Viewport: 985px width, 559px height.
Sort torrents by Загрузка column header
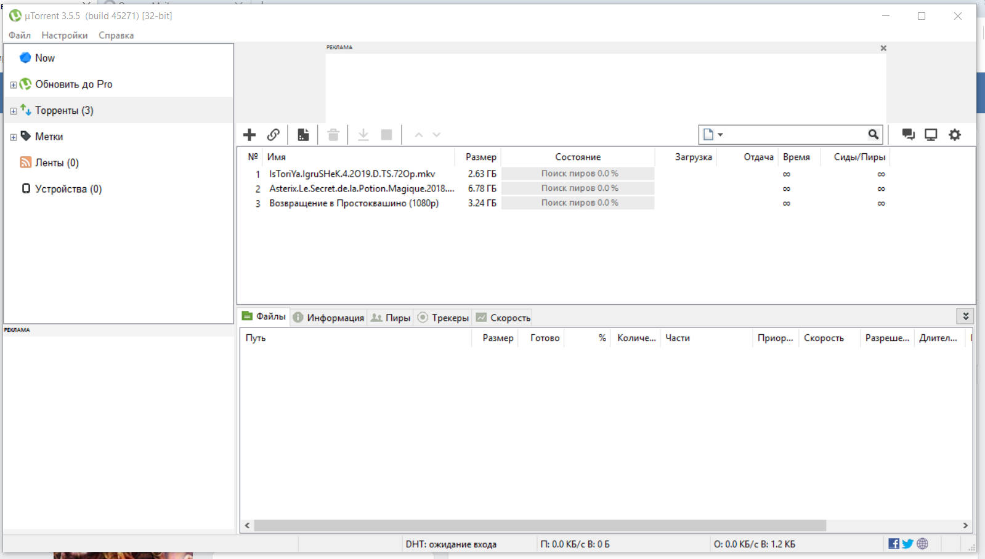tap(686, 157)
